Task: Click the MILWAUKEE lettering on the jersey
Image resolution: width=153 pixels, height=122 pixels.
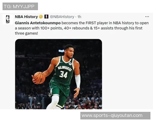Action: (65, 68)
